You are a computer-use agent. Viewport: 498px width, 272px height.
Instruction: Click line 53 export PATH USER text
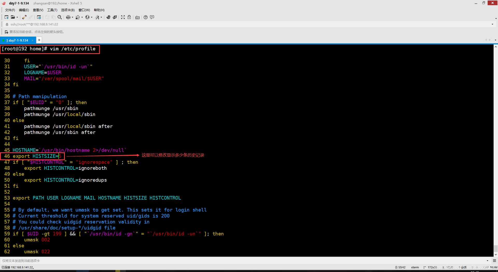point(97,198)
